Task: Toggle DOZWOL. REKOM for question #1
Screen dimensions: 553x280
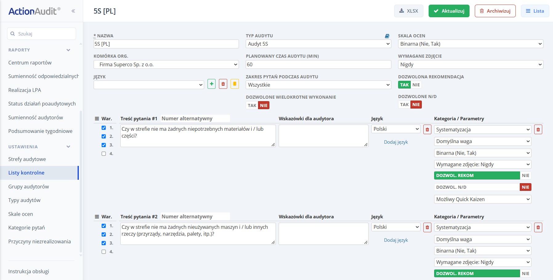Action: [x=482, y=175]
